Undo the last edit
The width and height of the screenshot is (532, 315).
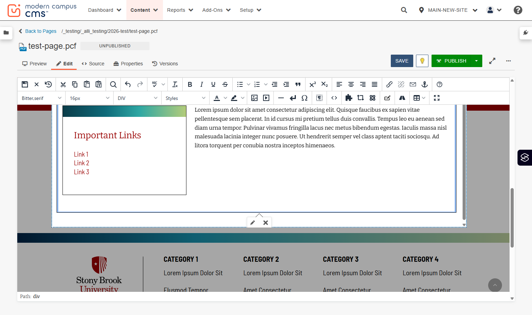coord(128,84)
